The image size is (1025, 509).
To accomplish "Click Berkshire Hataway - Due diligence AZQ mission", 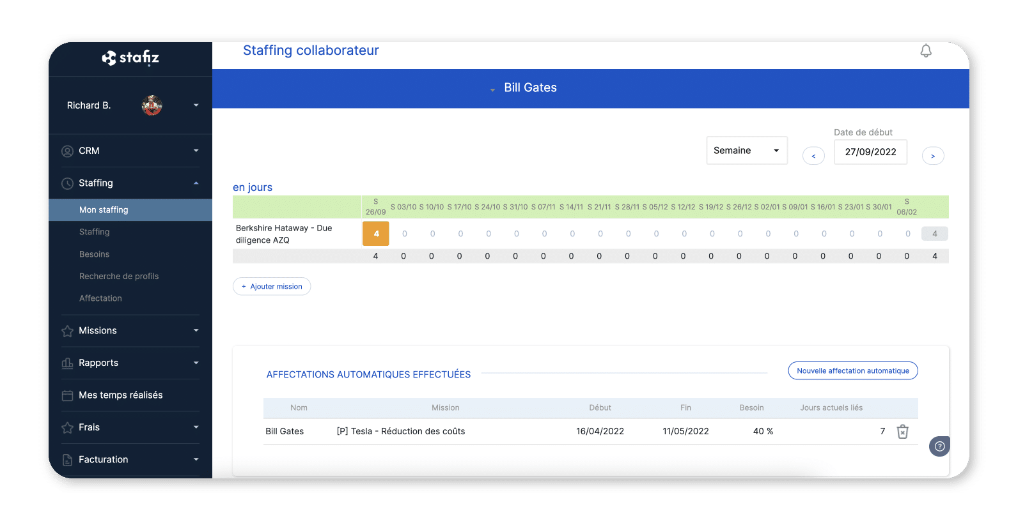I will pyautogui.click(x=284, y=234).
